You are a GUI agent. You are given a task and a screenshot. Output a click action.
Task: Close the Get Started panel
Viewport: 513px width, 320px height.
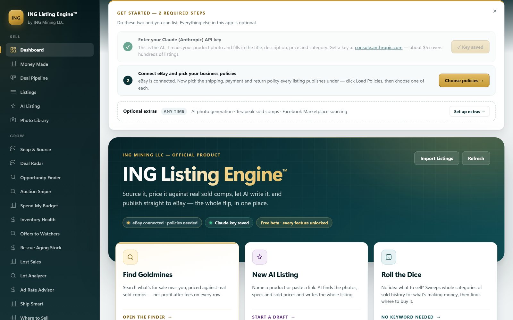pos(495,11)
